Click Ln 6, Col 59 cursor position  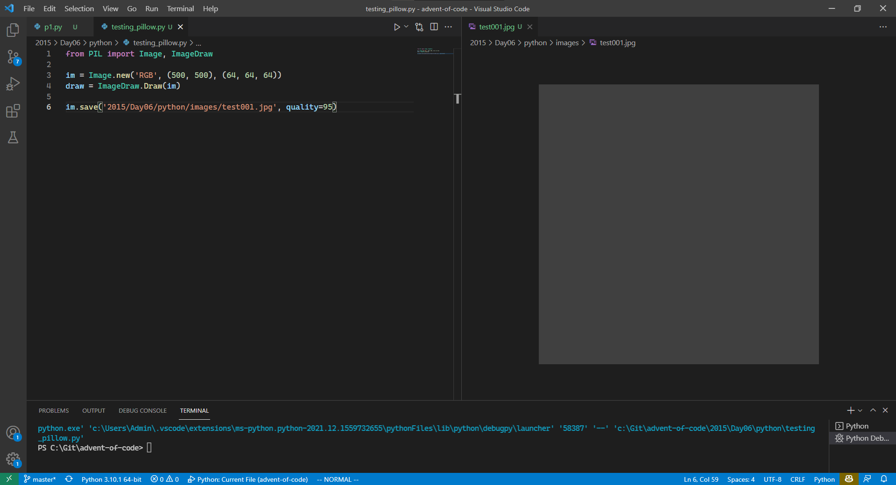click(701, 479)
